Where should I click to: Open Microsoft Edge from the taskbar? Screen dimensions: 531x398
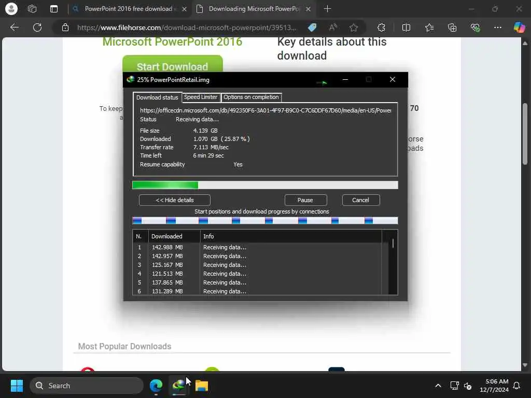point(156,386)
